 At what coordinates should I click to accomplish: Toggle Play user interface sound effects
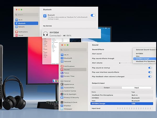click(150, 72)
